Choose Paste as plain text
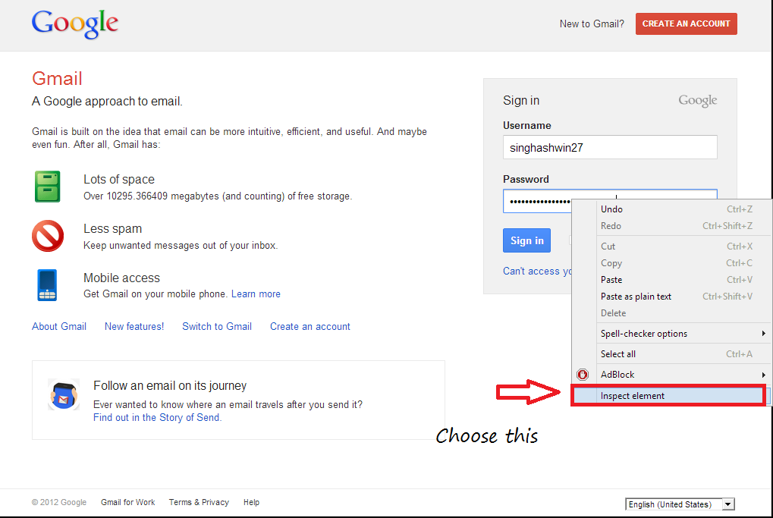This screenshot has width=773, height=518. coord(683,297)
